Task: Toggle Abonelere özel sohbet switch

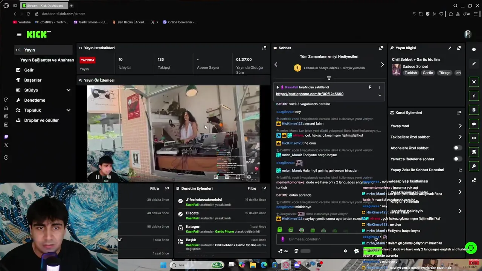Action: (458, 148)
